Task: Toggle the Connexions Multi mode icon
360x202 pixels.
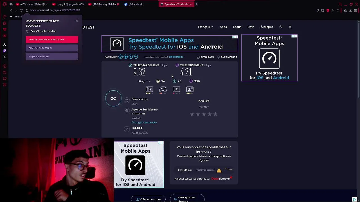Action: (x=127, y=100)
